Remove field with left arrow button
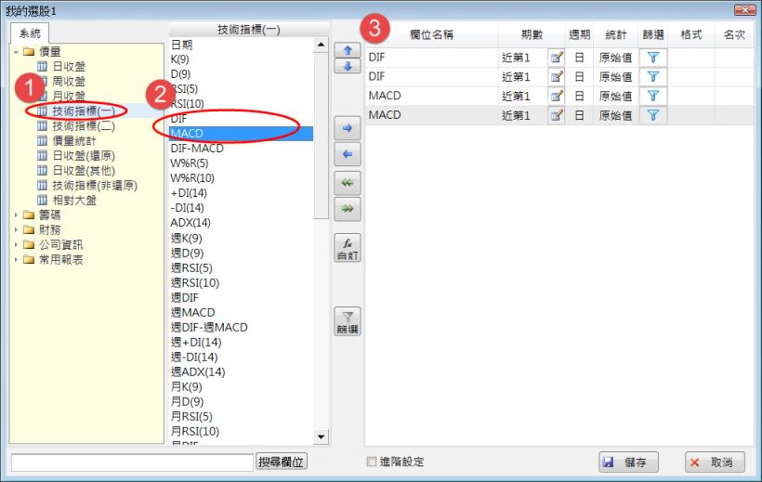The height and width of the screenshot is (482, 762). pyautogui.click(x=347, y=155)
